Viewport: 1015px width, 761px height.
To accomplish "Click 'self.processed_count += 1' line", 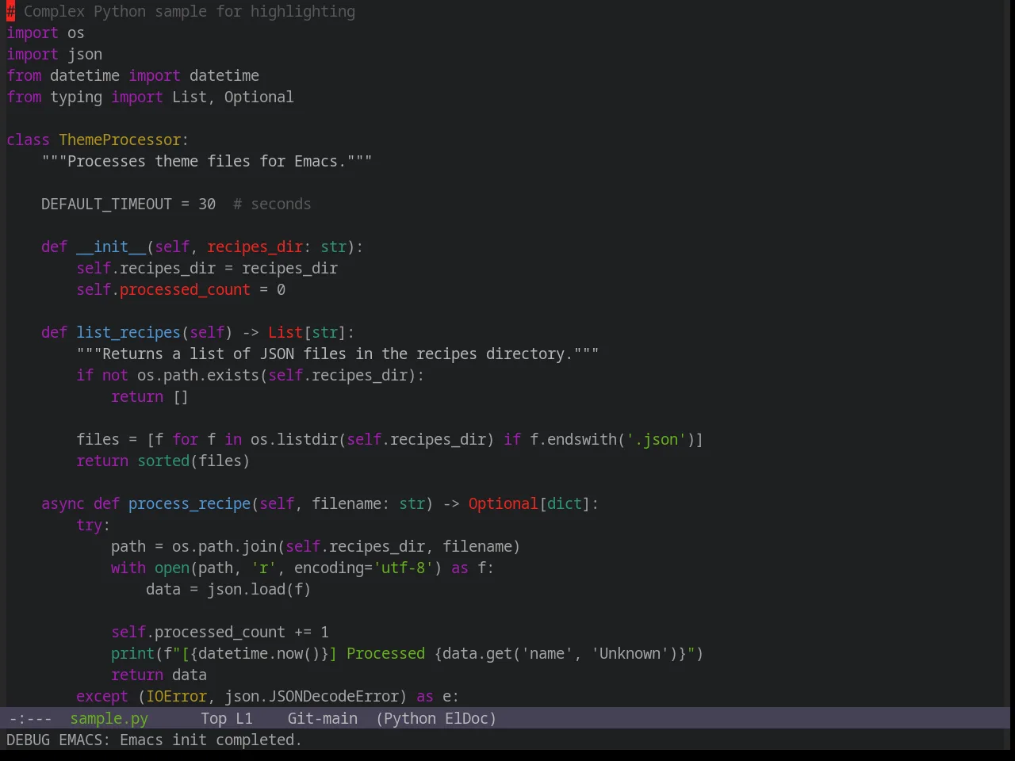I will pyautogui.click(x=220, y=632).
